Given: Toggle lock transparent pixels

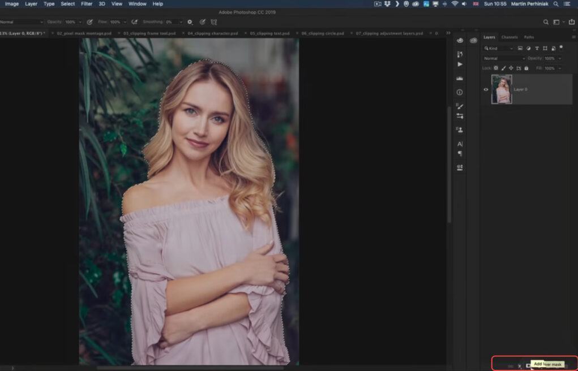Looking at the screenshot, I should coord(496,68).
